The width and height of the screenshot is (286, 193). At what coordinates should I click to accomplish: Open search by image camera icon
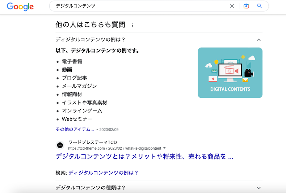tap(246, 6)
